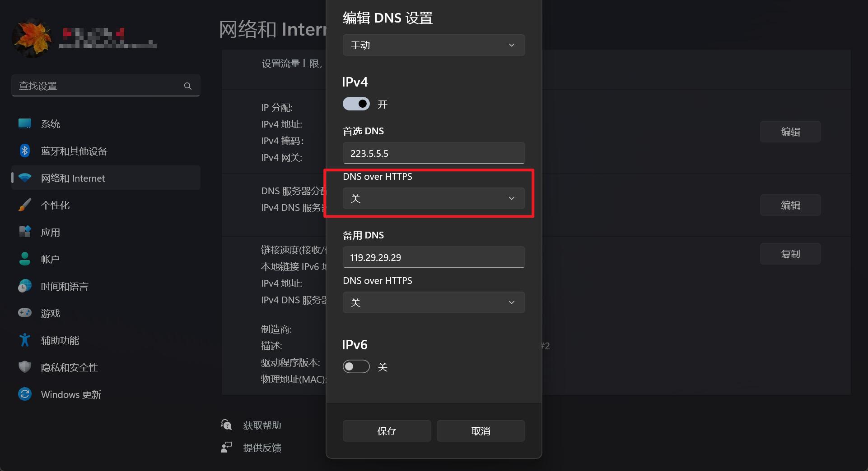Click the Accounts person icon
This screenshot has height=471, width=868.
(x=25, y=259)
